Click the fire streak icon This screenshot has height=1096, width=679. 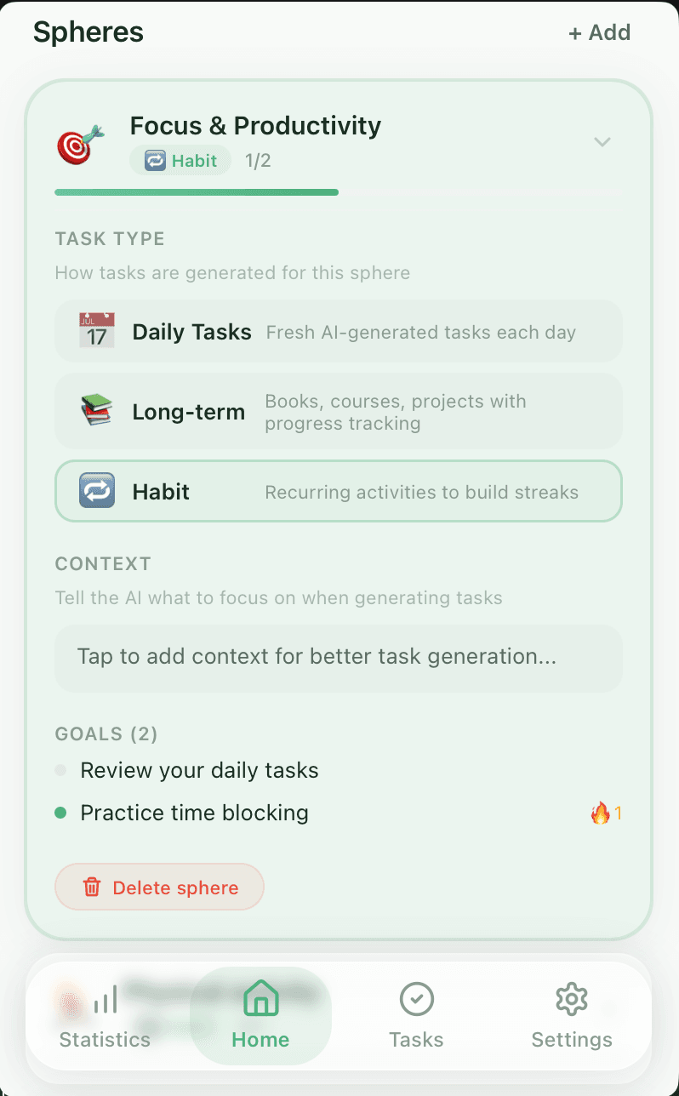[x=601, y=813]
